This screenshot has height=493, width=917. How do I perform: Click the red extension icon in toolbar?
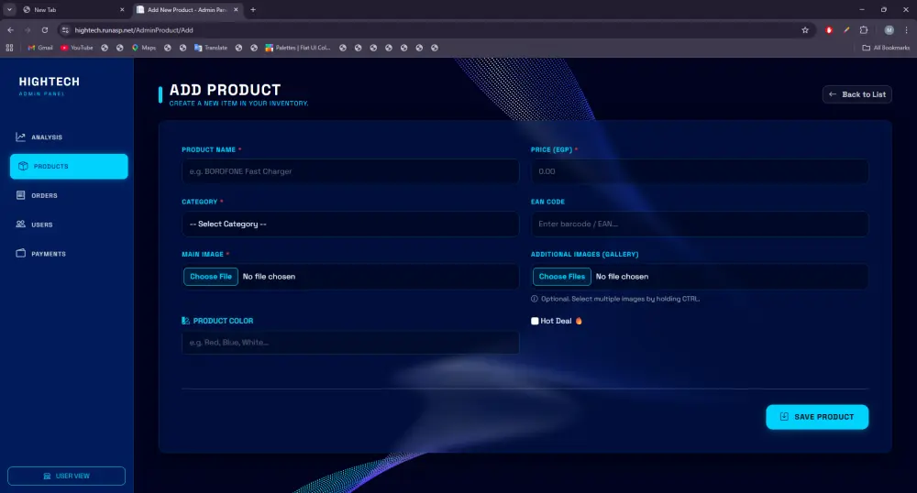pyautogui.click(x=829, y=30)
